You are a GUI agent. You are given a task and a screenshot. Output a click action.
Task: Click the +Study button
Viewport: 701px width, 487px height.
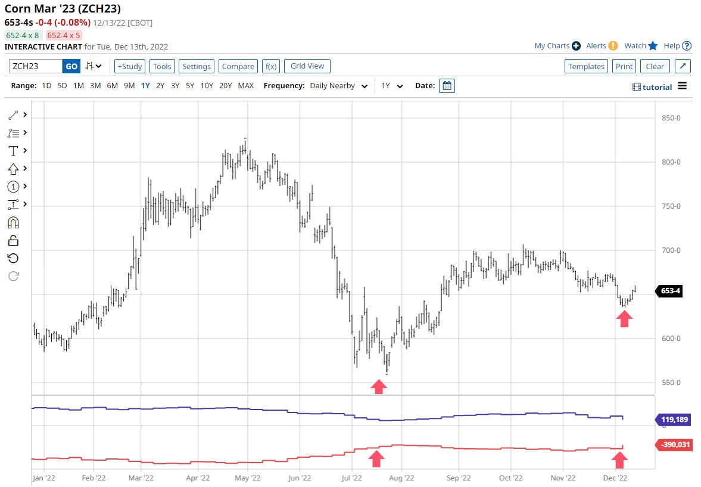pos(130,66)
